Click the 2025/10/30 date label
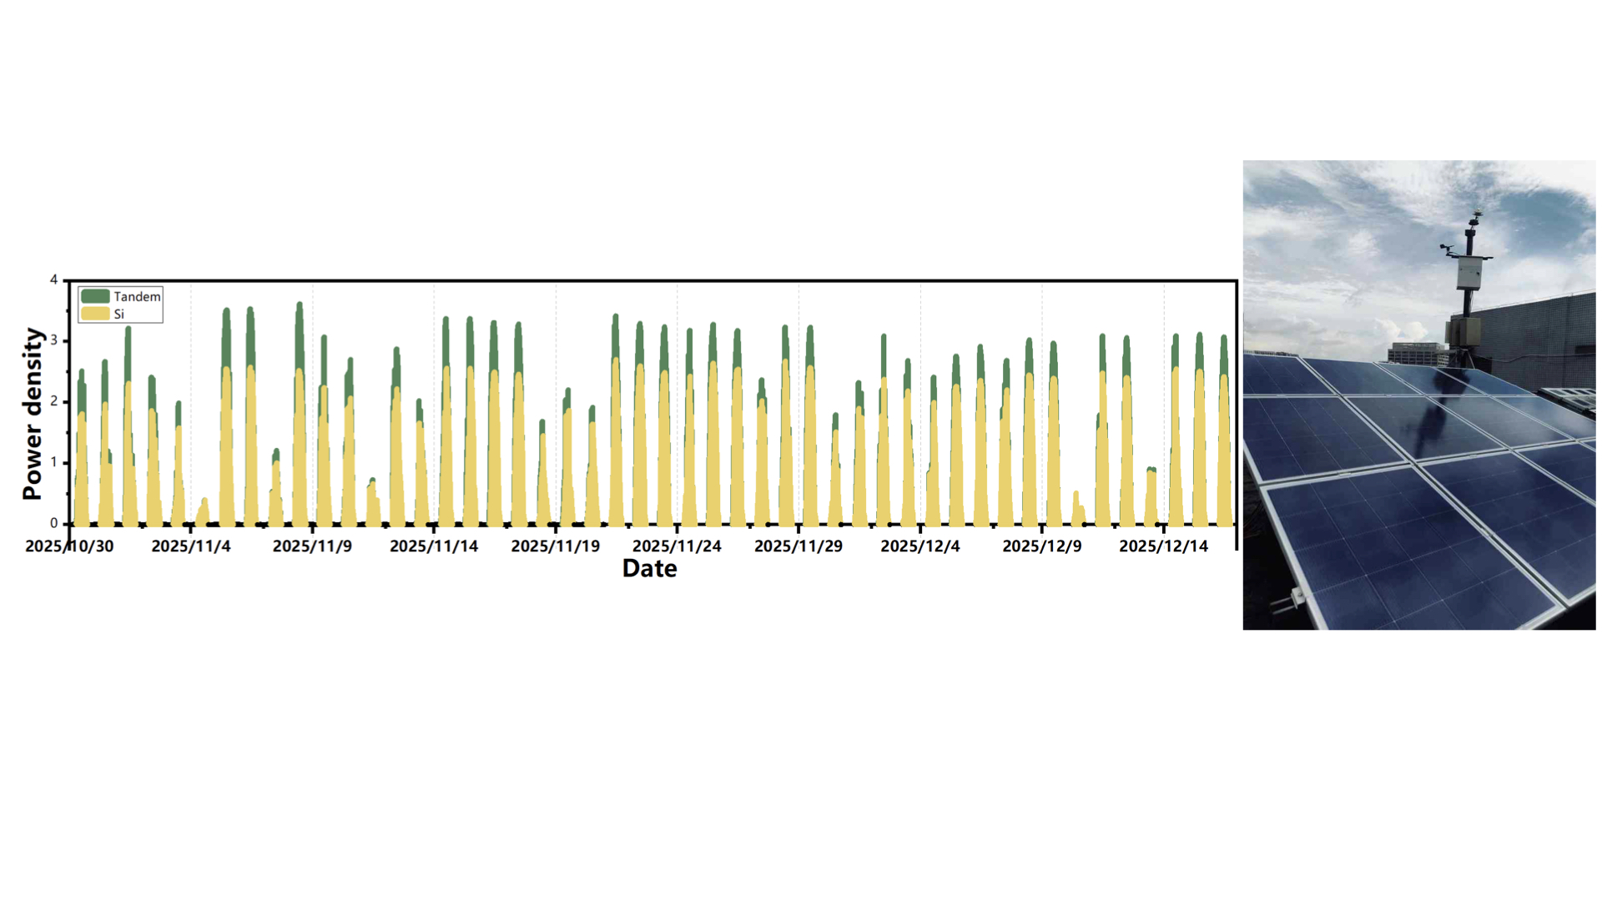This screenshot has height=901, width=1602. 69,546
